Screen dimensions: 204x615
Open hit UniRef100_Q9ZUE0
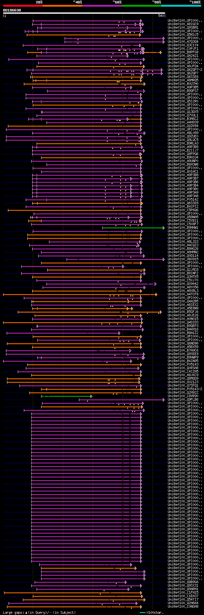point(183,136)
